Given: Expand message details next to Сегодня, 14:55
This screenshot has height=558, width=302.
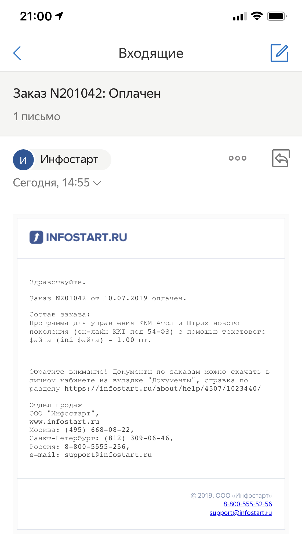Looking at the screenshot, I should 97,183.
